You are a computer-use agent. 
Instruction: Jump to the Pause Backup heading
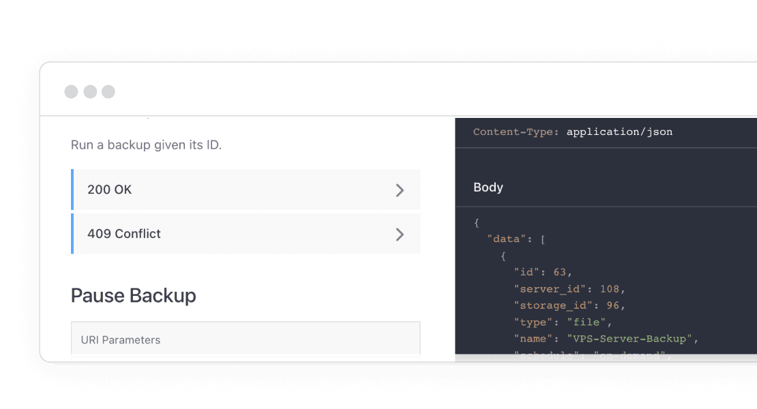[x=134, y=295]
